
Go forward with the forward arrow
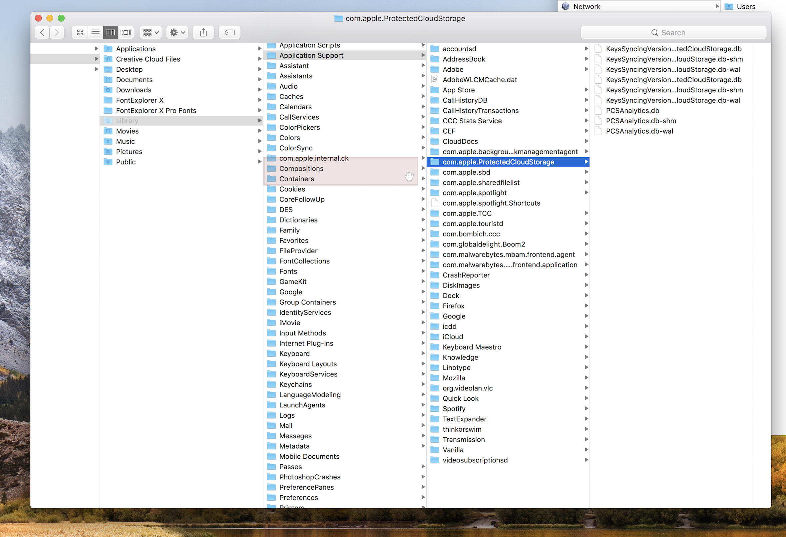pos(57,33)
